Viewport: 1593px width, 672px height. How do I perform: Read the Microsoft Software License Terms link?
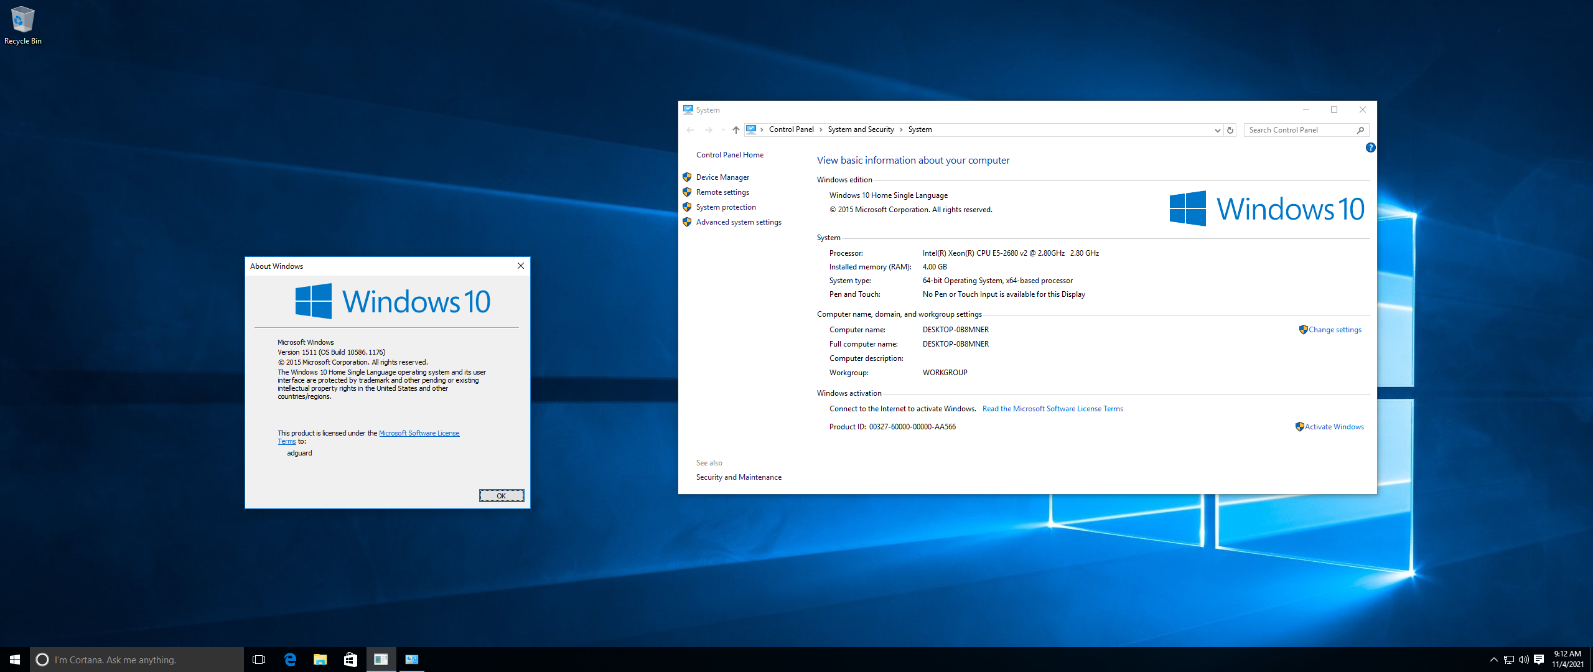(x=1052, y=409)
